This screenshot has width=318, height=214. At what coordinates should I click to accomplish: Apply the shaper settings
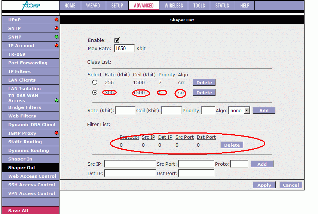tap(264, 185)
